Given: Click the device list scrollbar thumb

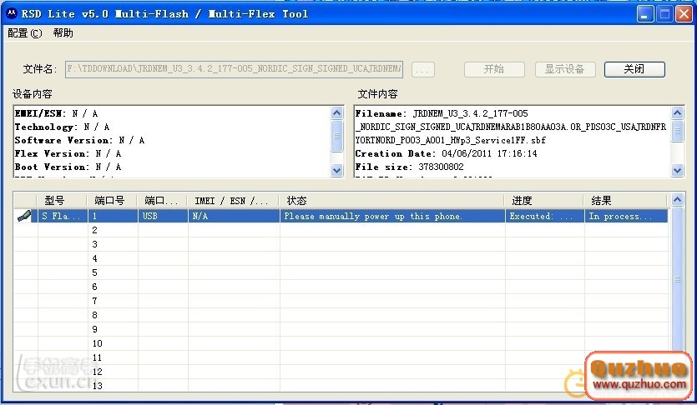Looking at the screenshot, I should 677,279.
